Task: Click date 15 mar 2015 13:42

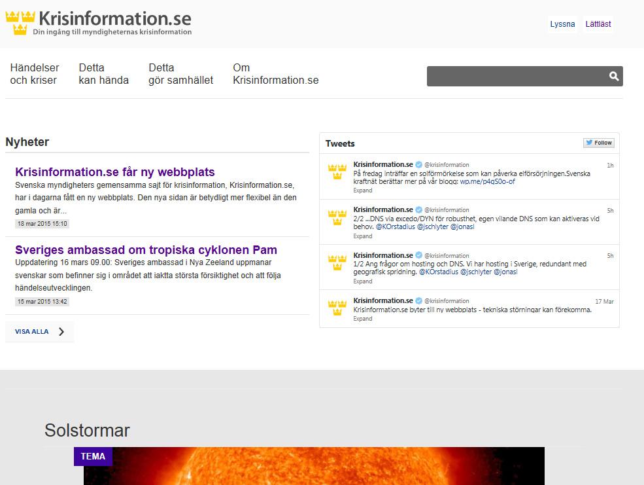Action: point(42,301)
